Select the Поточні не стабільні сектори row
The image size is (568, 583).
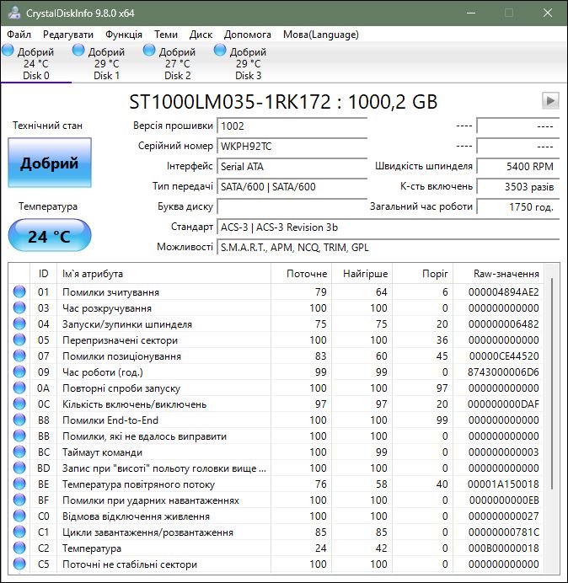coord(276,564)
